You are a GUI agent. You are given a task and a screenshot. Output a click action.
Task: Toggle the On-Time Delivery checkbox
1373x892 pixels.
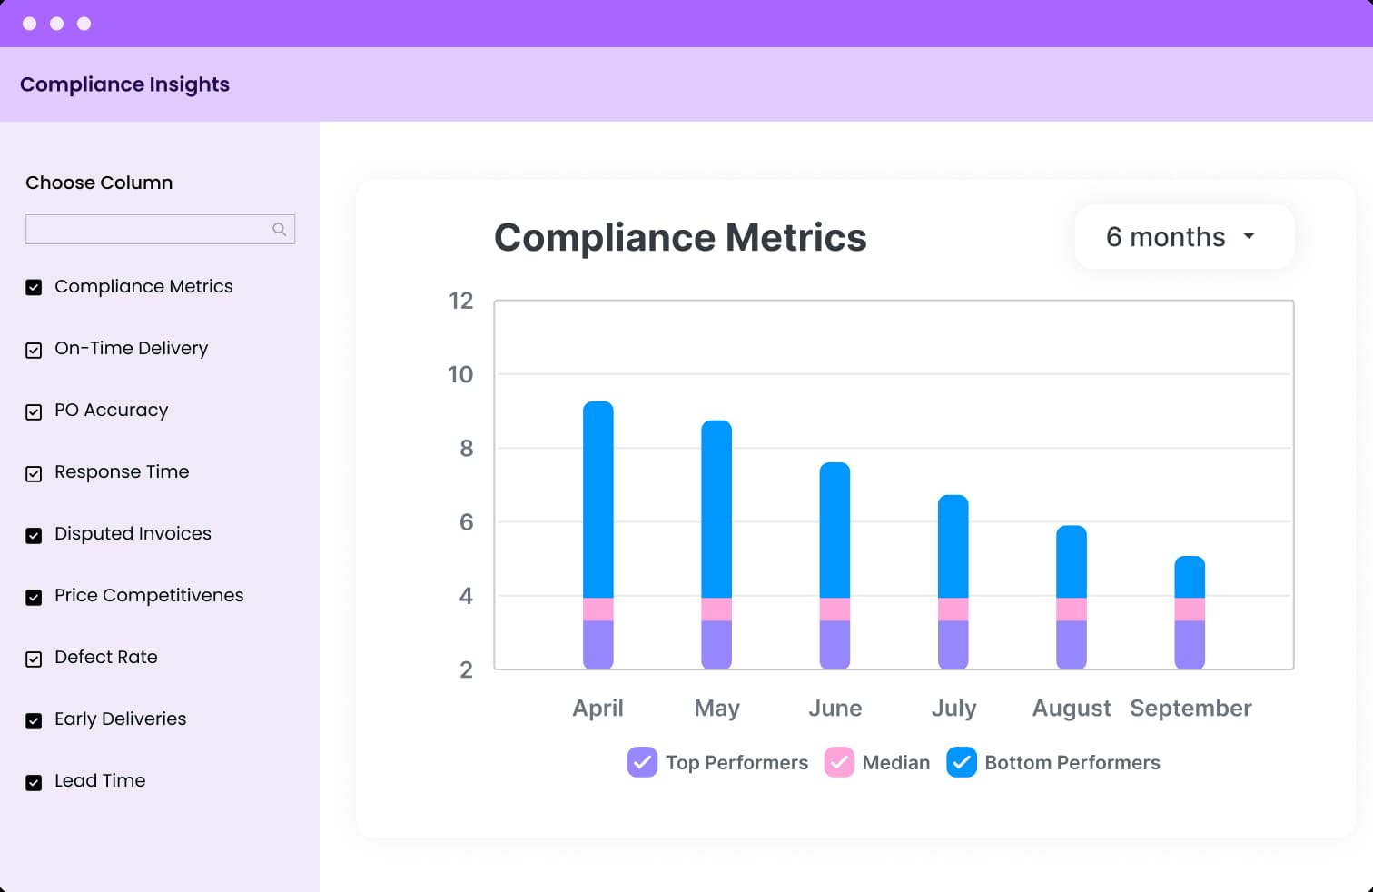(x=34, y=350)
